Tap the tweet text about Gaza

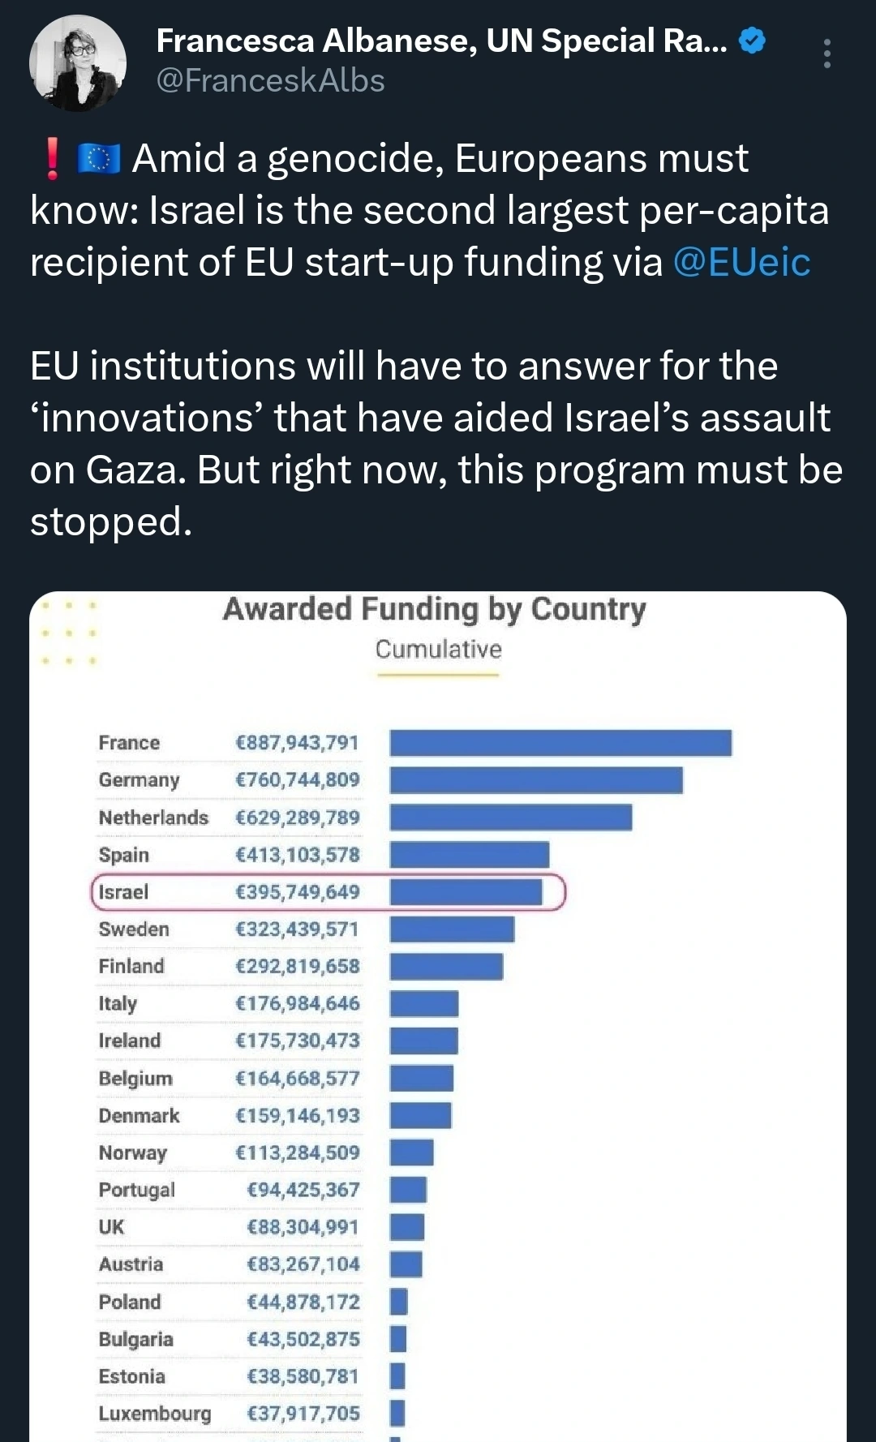[x=436, y=444]
